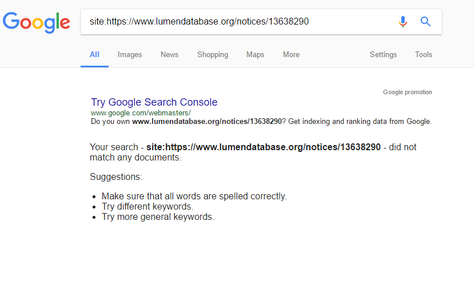The width and height of the screenshot is (475, 293).
Task: Click the Google logo
Action: click(37, 22)
